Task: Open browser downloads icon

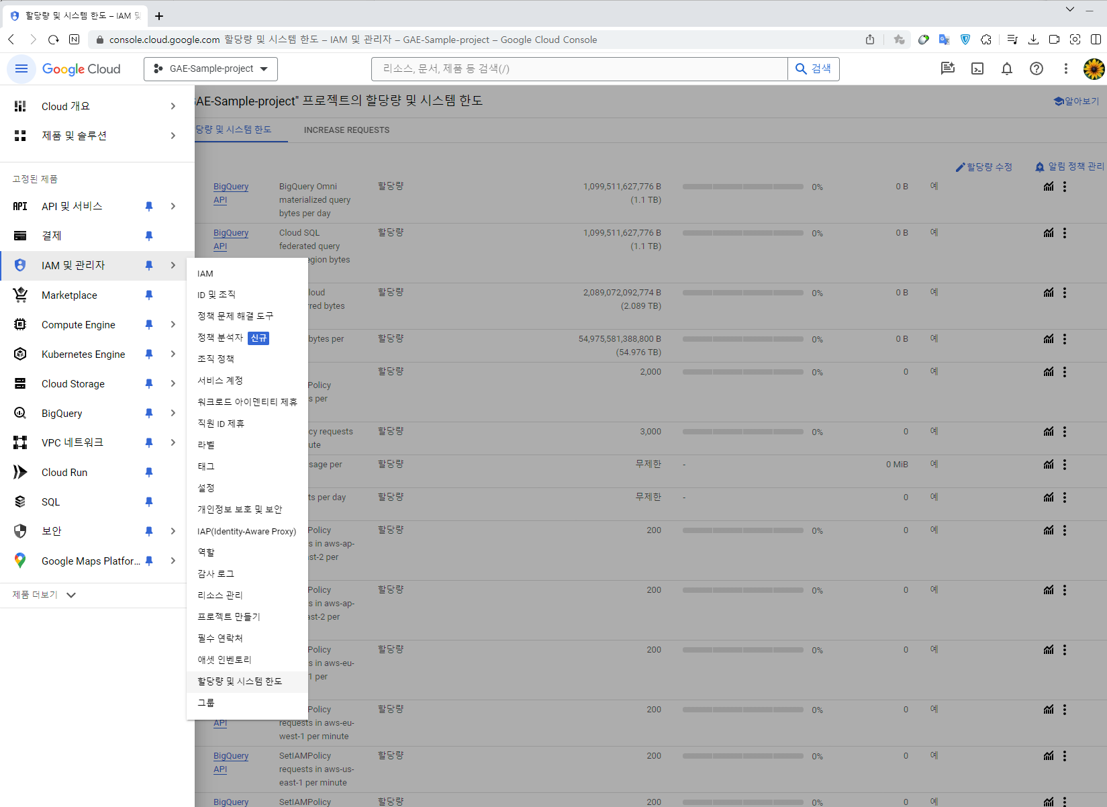Action: coord(1033,40)
